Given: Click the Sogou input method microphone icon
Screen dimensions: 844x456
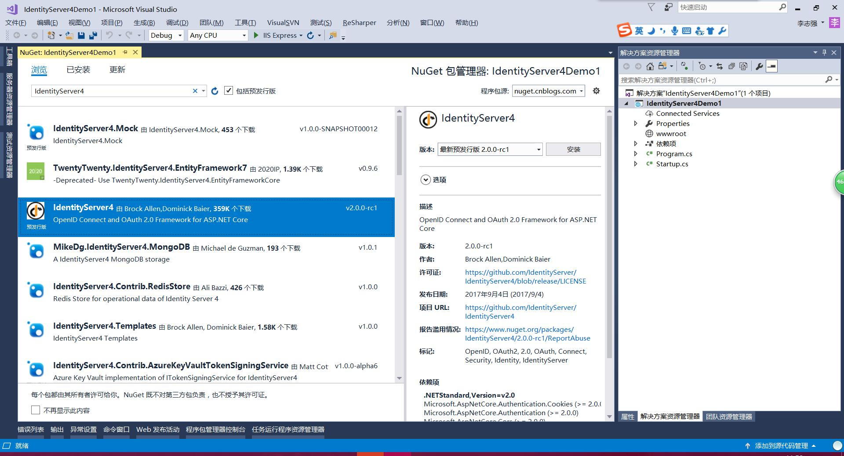Looking at the screenshot, I should [x=674, y=30].
